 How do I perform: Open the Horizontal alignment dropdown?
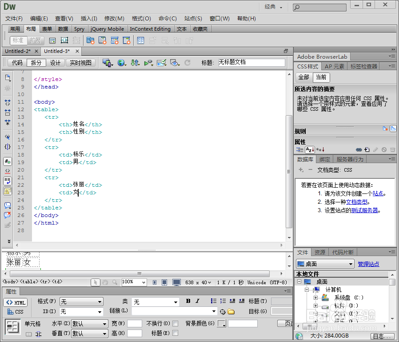click(90, 324)
